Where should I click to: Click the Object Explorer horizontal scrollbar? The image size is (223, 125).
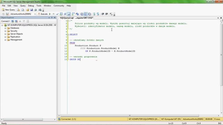pos(23,119)
